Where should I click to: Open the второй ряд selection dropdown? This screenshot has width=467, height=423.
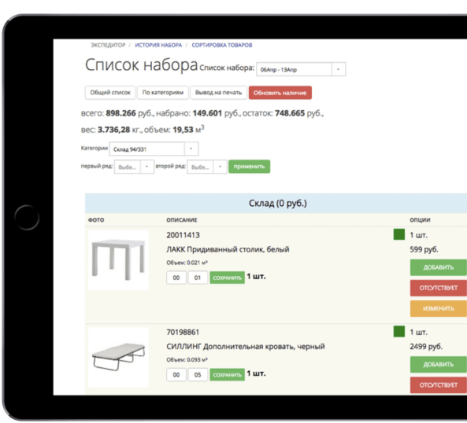207,167
